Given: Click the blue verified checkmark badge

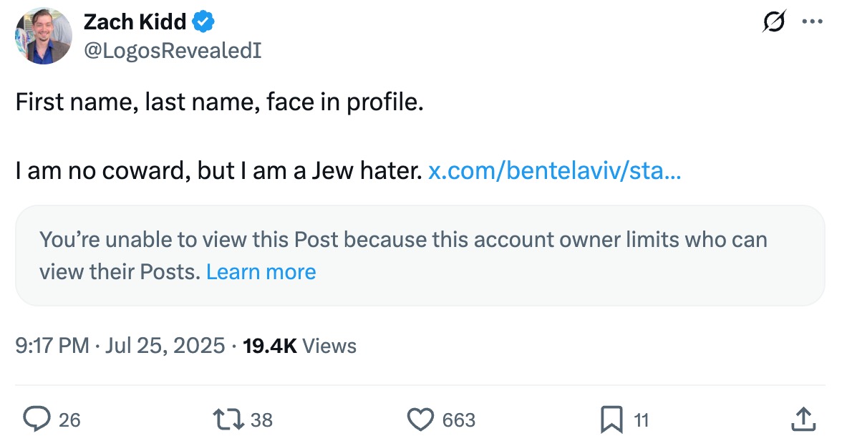Looking at the screenshot, I should (x=203, y=23).
